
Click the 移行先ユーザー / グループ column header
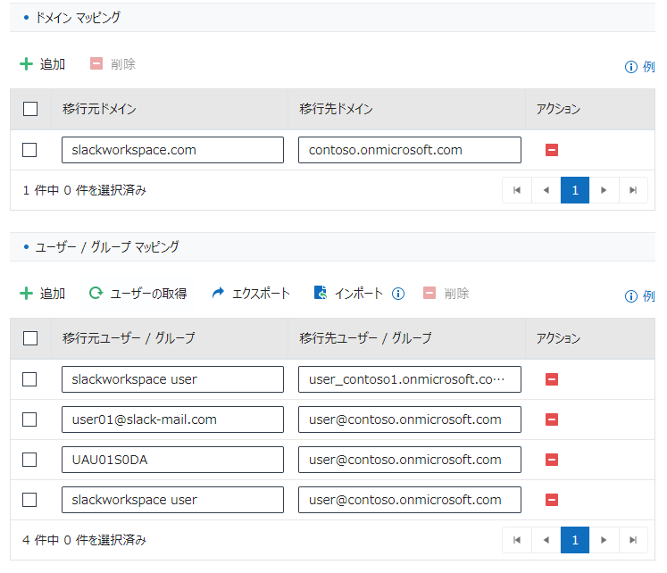click(365, 338)
